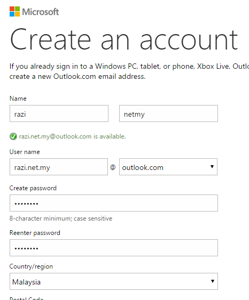Click the User name label
The height and width of the screenshot is (300, 249).
coord(25,152)
